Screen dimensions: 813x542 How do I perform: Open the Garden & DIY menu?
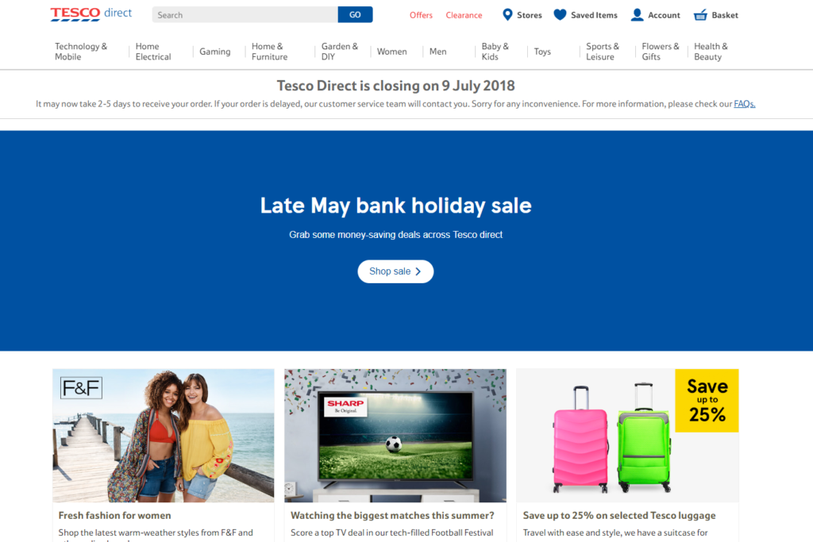340,52
